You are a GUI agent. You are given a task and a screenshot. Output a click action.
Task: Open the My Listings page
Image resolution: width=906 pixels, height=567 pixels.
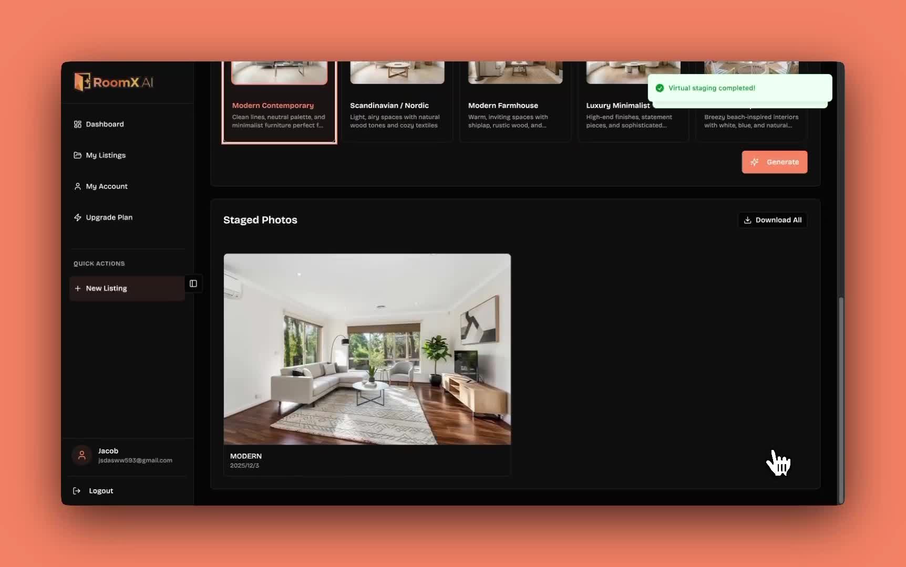tap(106, 155)
